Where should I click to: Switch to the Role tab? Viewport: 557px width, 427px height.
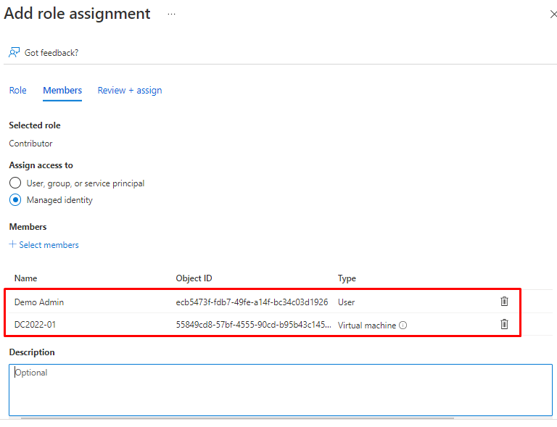(17, 91)
